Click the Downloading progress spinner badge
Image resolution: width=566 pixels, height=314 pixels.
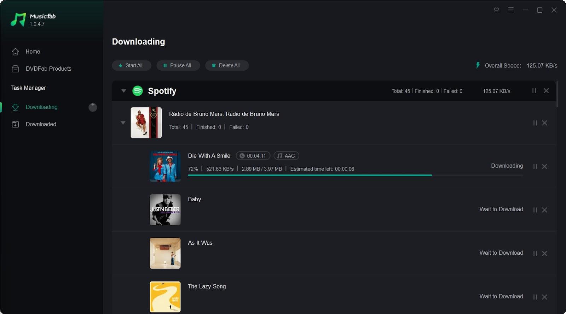[93, 107]
